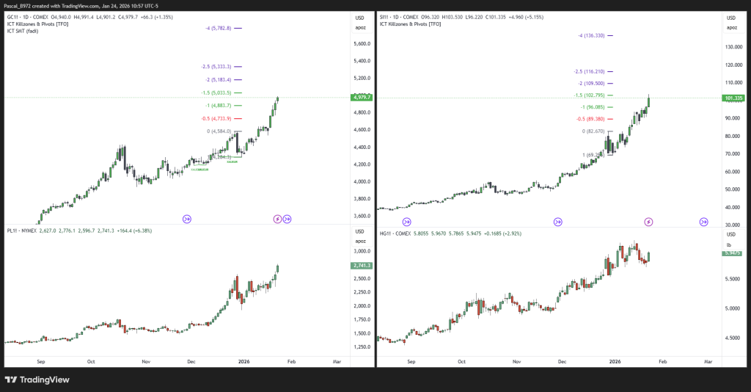The height and width of the screenshot is (392, 751).
Task: Click the leftmost rollover icon on the gold chart
Action: click(x=186, y=219)
